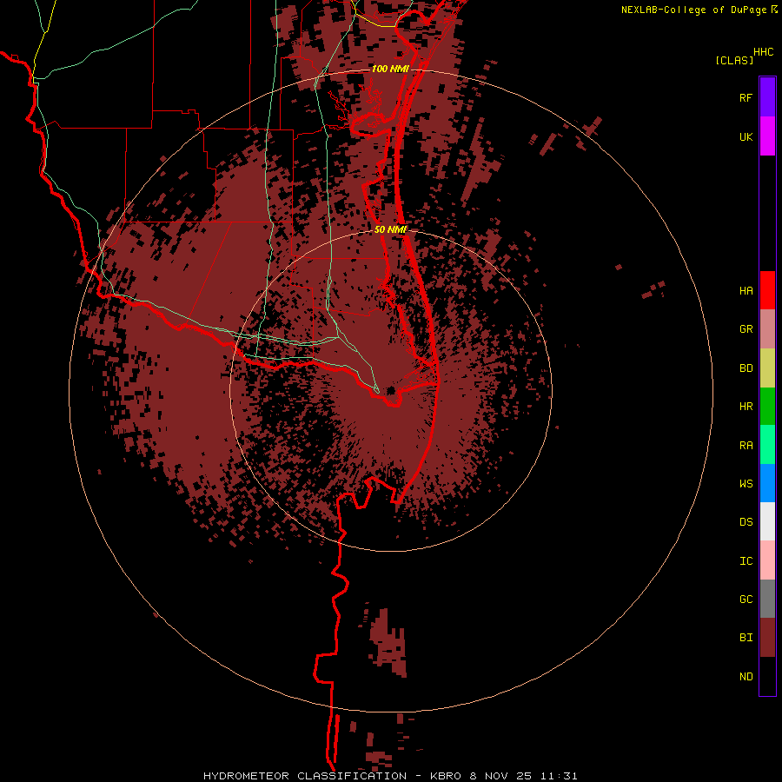Click the HR green legend swatch
This screenshot has height=782, width=782.
pos(767,407)
